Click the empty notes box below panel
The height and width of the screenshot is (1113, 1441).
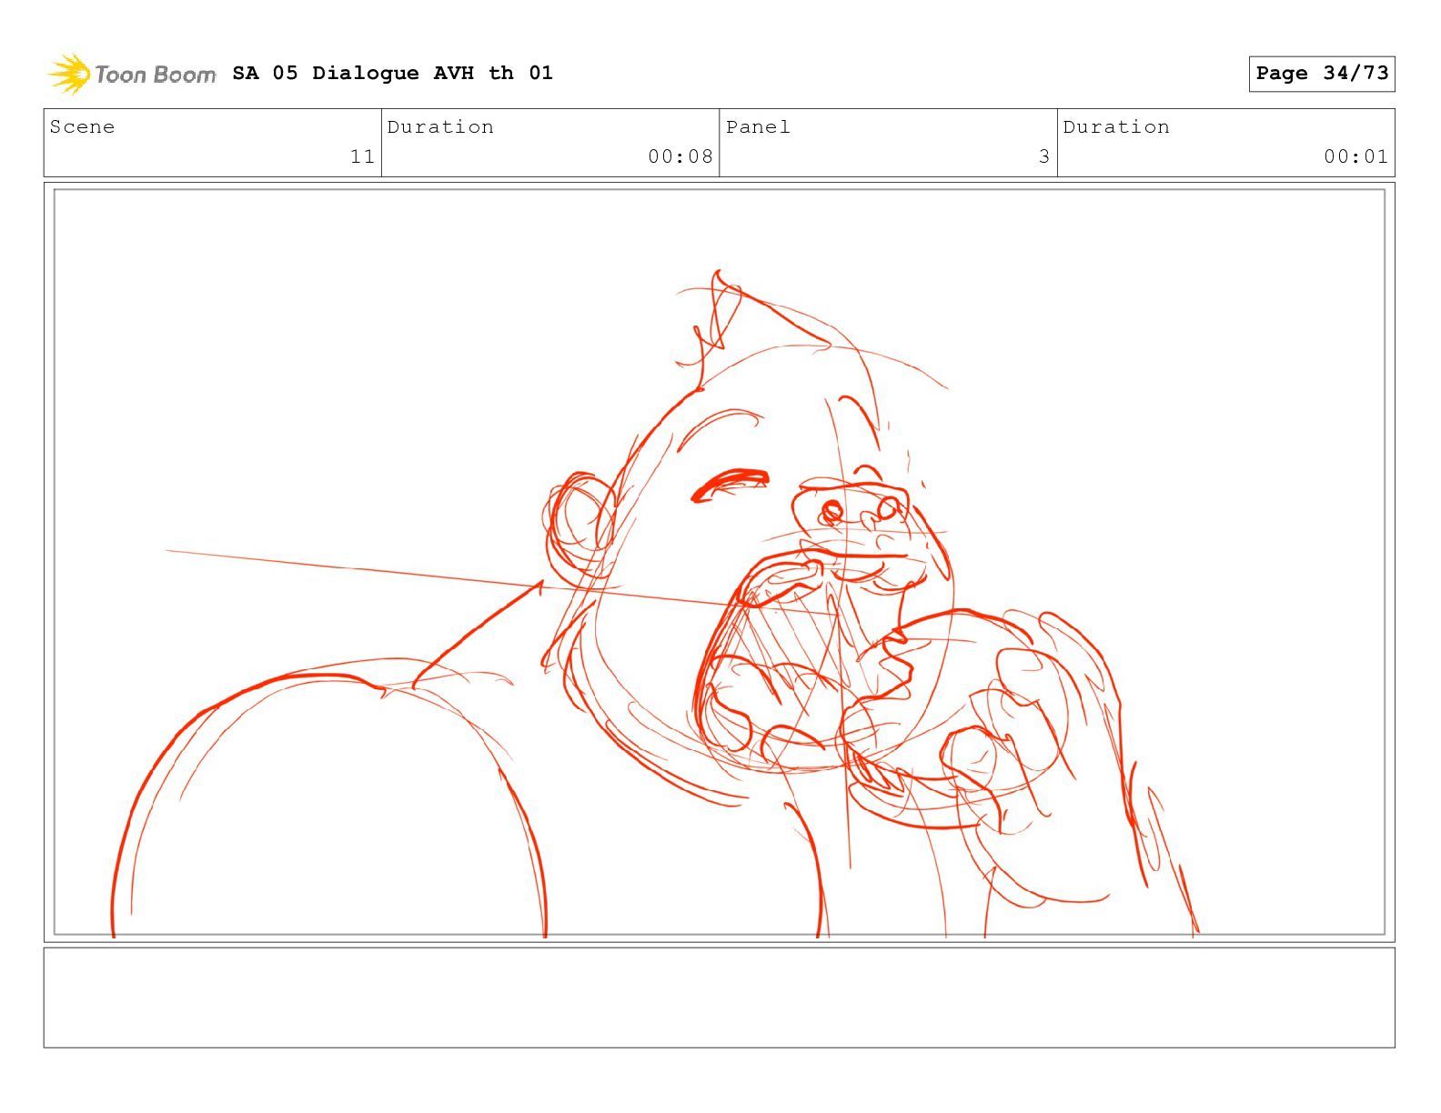[720, 998]
